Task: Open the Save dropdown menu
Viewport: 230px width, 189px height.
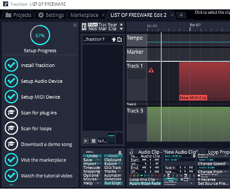Action: pos(92,160)
